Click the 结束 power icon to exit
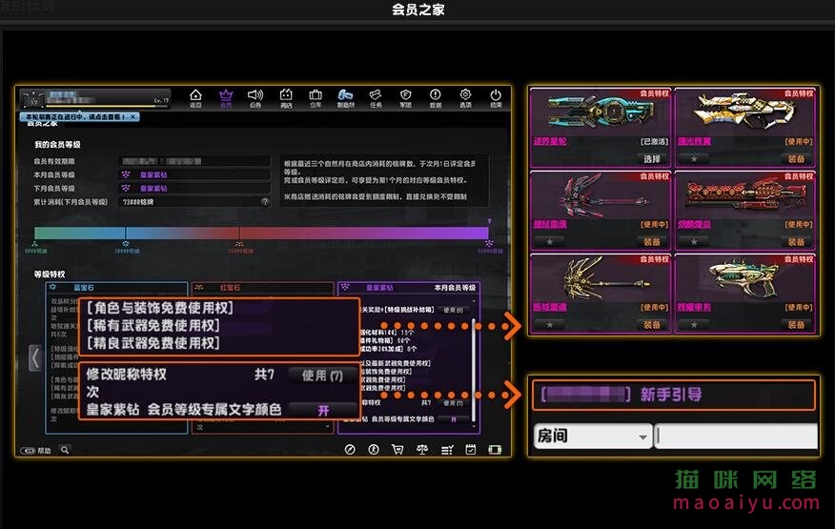The height and width of the screenshot is (529, 835). point(496,98)
